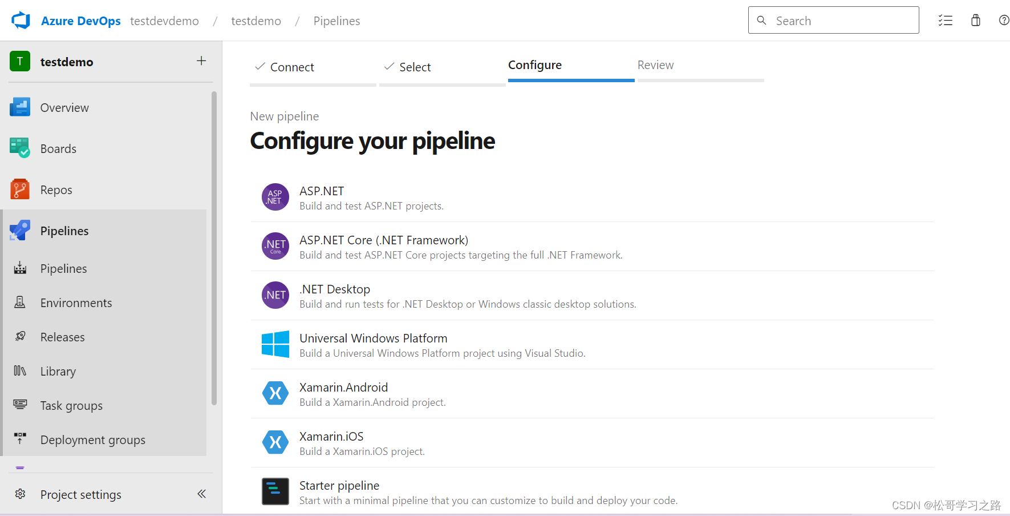Choose ASP.NET Core (.NET Framework) template
Screen dimensions: 1010x516
tap(592, 247)
